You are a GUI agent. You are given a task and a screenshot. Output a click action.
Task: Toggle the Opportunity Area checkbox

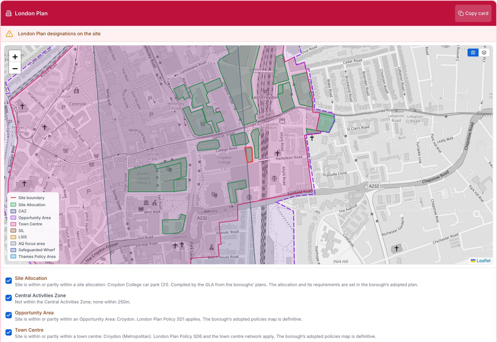click(9, 315)
